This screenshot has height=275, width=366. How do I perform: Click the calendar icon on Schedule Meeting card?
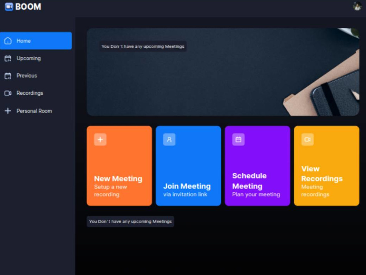click(x=238, y=139)
